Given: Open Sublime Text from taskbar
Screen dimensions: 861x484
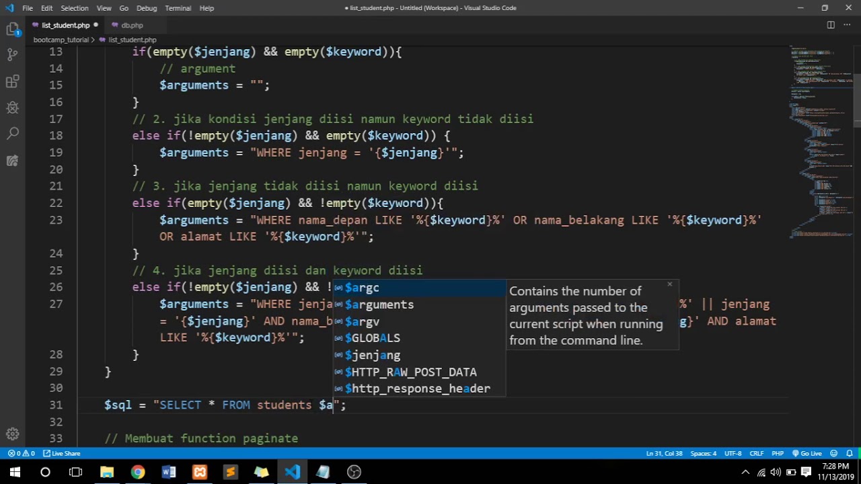Looking at the screenshot, I should (x=231, y=472).
